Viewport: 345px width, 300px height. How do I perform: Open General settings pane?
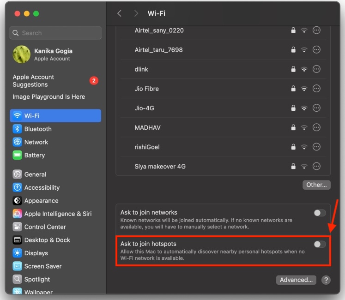(x=55, y=174)
